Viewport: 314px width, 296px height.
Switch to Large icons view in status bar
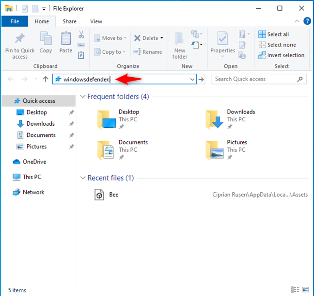coord(305,290)
